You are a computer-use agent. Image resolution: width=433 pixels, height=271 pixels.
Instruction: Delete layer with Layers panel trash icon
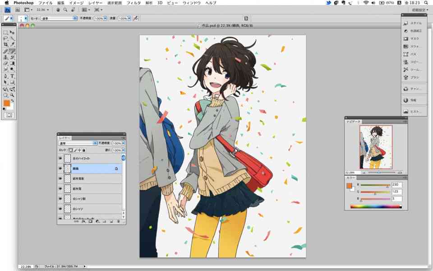118,221
